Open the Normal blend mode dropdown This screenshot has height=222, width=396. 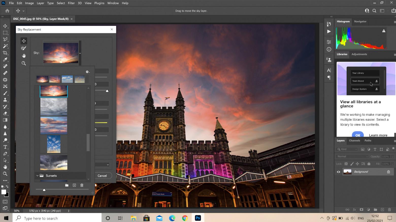tap(352, 156)
